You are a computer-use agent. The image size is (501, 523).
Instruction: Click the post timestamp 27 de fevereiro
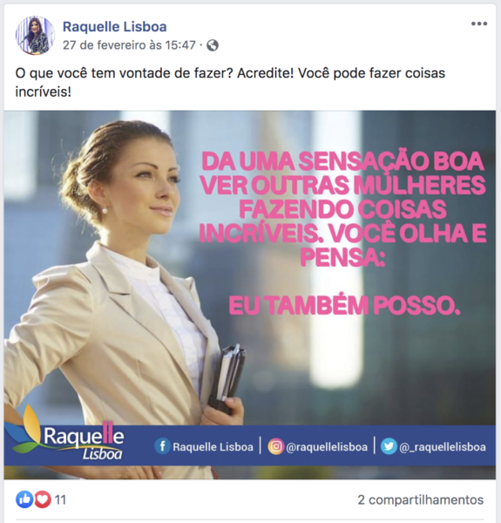pyautogui.click(x=129, y=45)
